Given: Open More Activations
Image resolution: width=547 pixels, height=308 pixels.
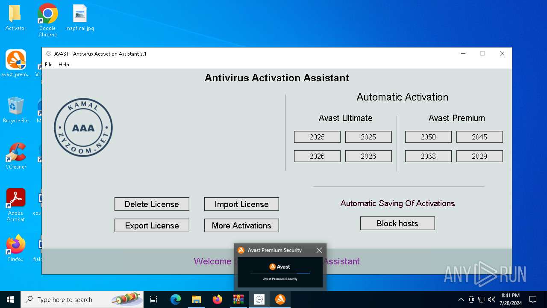Looking at the screenshot, I should coord(241,225).
